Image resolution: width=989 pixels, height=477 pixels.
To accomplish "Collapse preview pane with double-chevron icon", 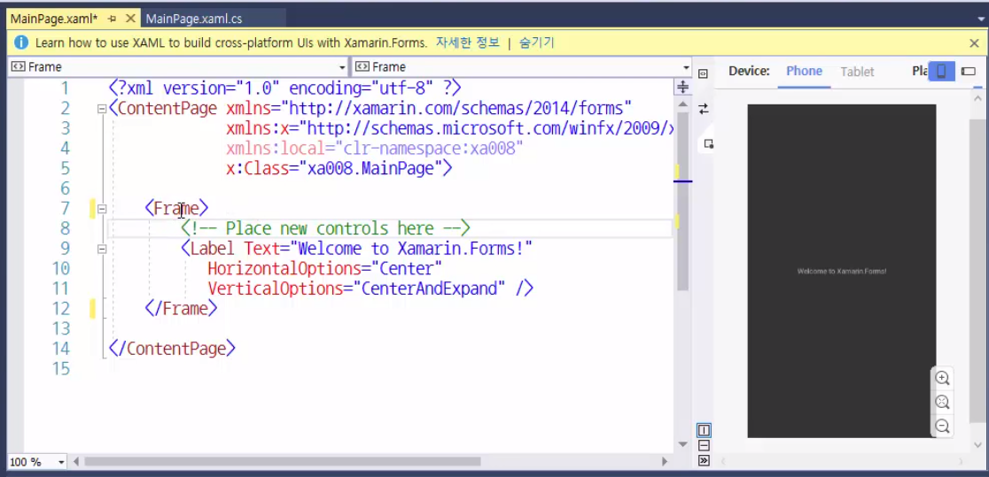I will (704, 460).
